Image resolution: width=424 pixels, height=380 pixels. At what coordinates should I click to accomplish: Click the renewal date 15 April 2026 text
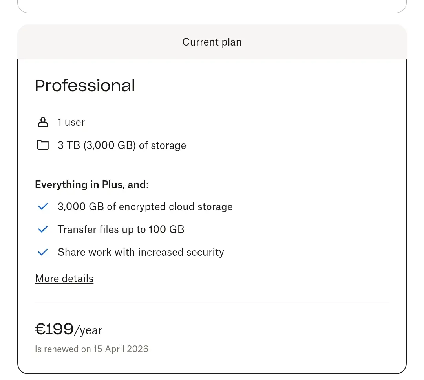[121, 349]
